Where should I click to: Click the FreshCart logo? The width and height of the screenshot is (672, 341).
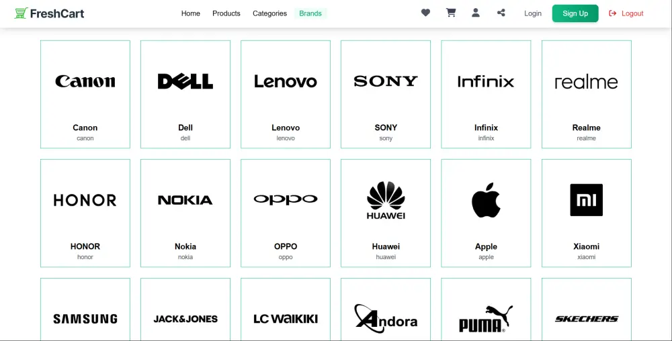pyautogui.click(x=49, y=13)
